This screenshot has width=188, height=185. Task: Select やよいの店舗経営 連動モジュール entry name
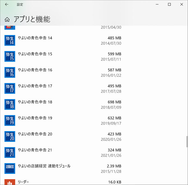click(x=44, y=166)
